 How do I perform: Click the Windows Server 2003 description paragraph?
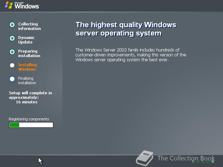131,55
